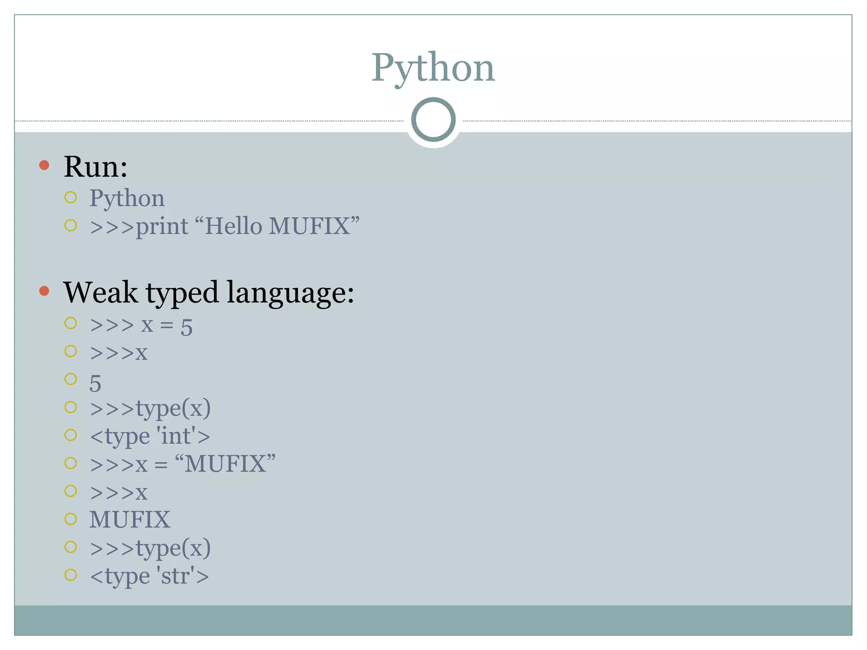Screen dimensions: 867x650
Task: Click the line >>>x = "MUFIX"
Action: click(183, 464)
